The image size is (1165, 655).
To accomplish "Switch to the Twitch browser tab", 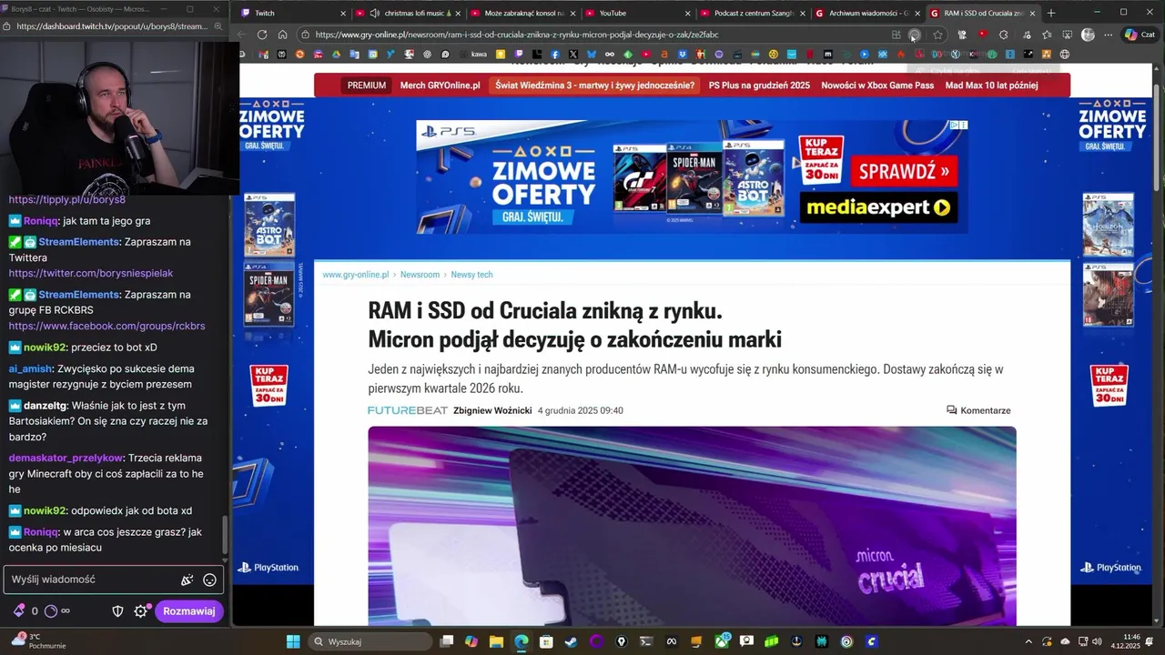I will [291, 13].
